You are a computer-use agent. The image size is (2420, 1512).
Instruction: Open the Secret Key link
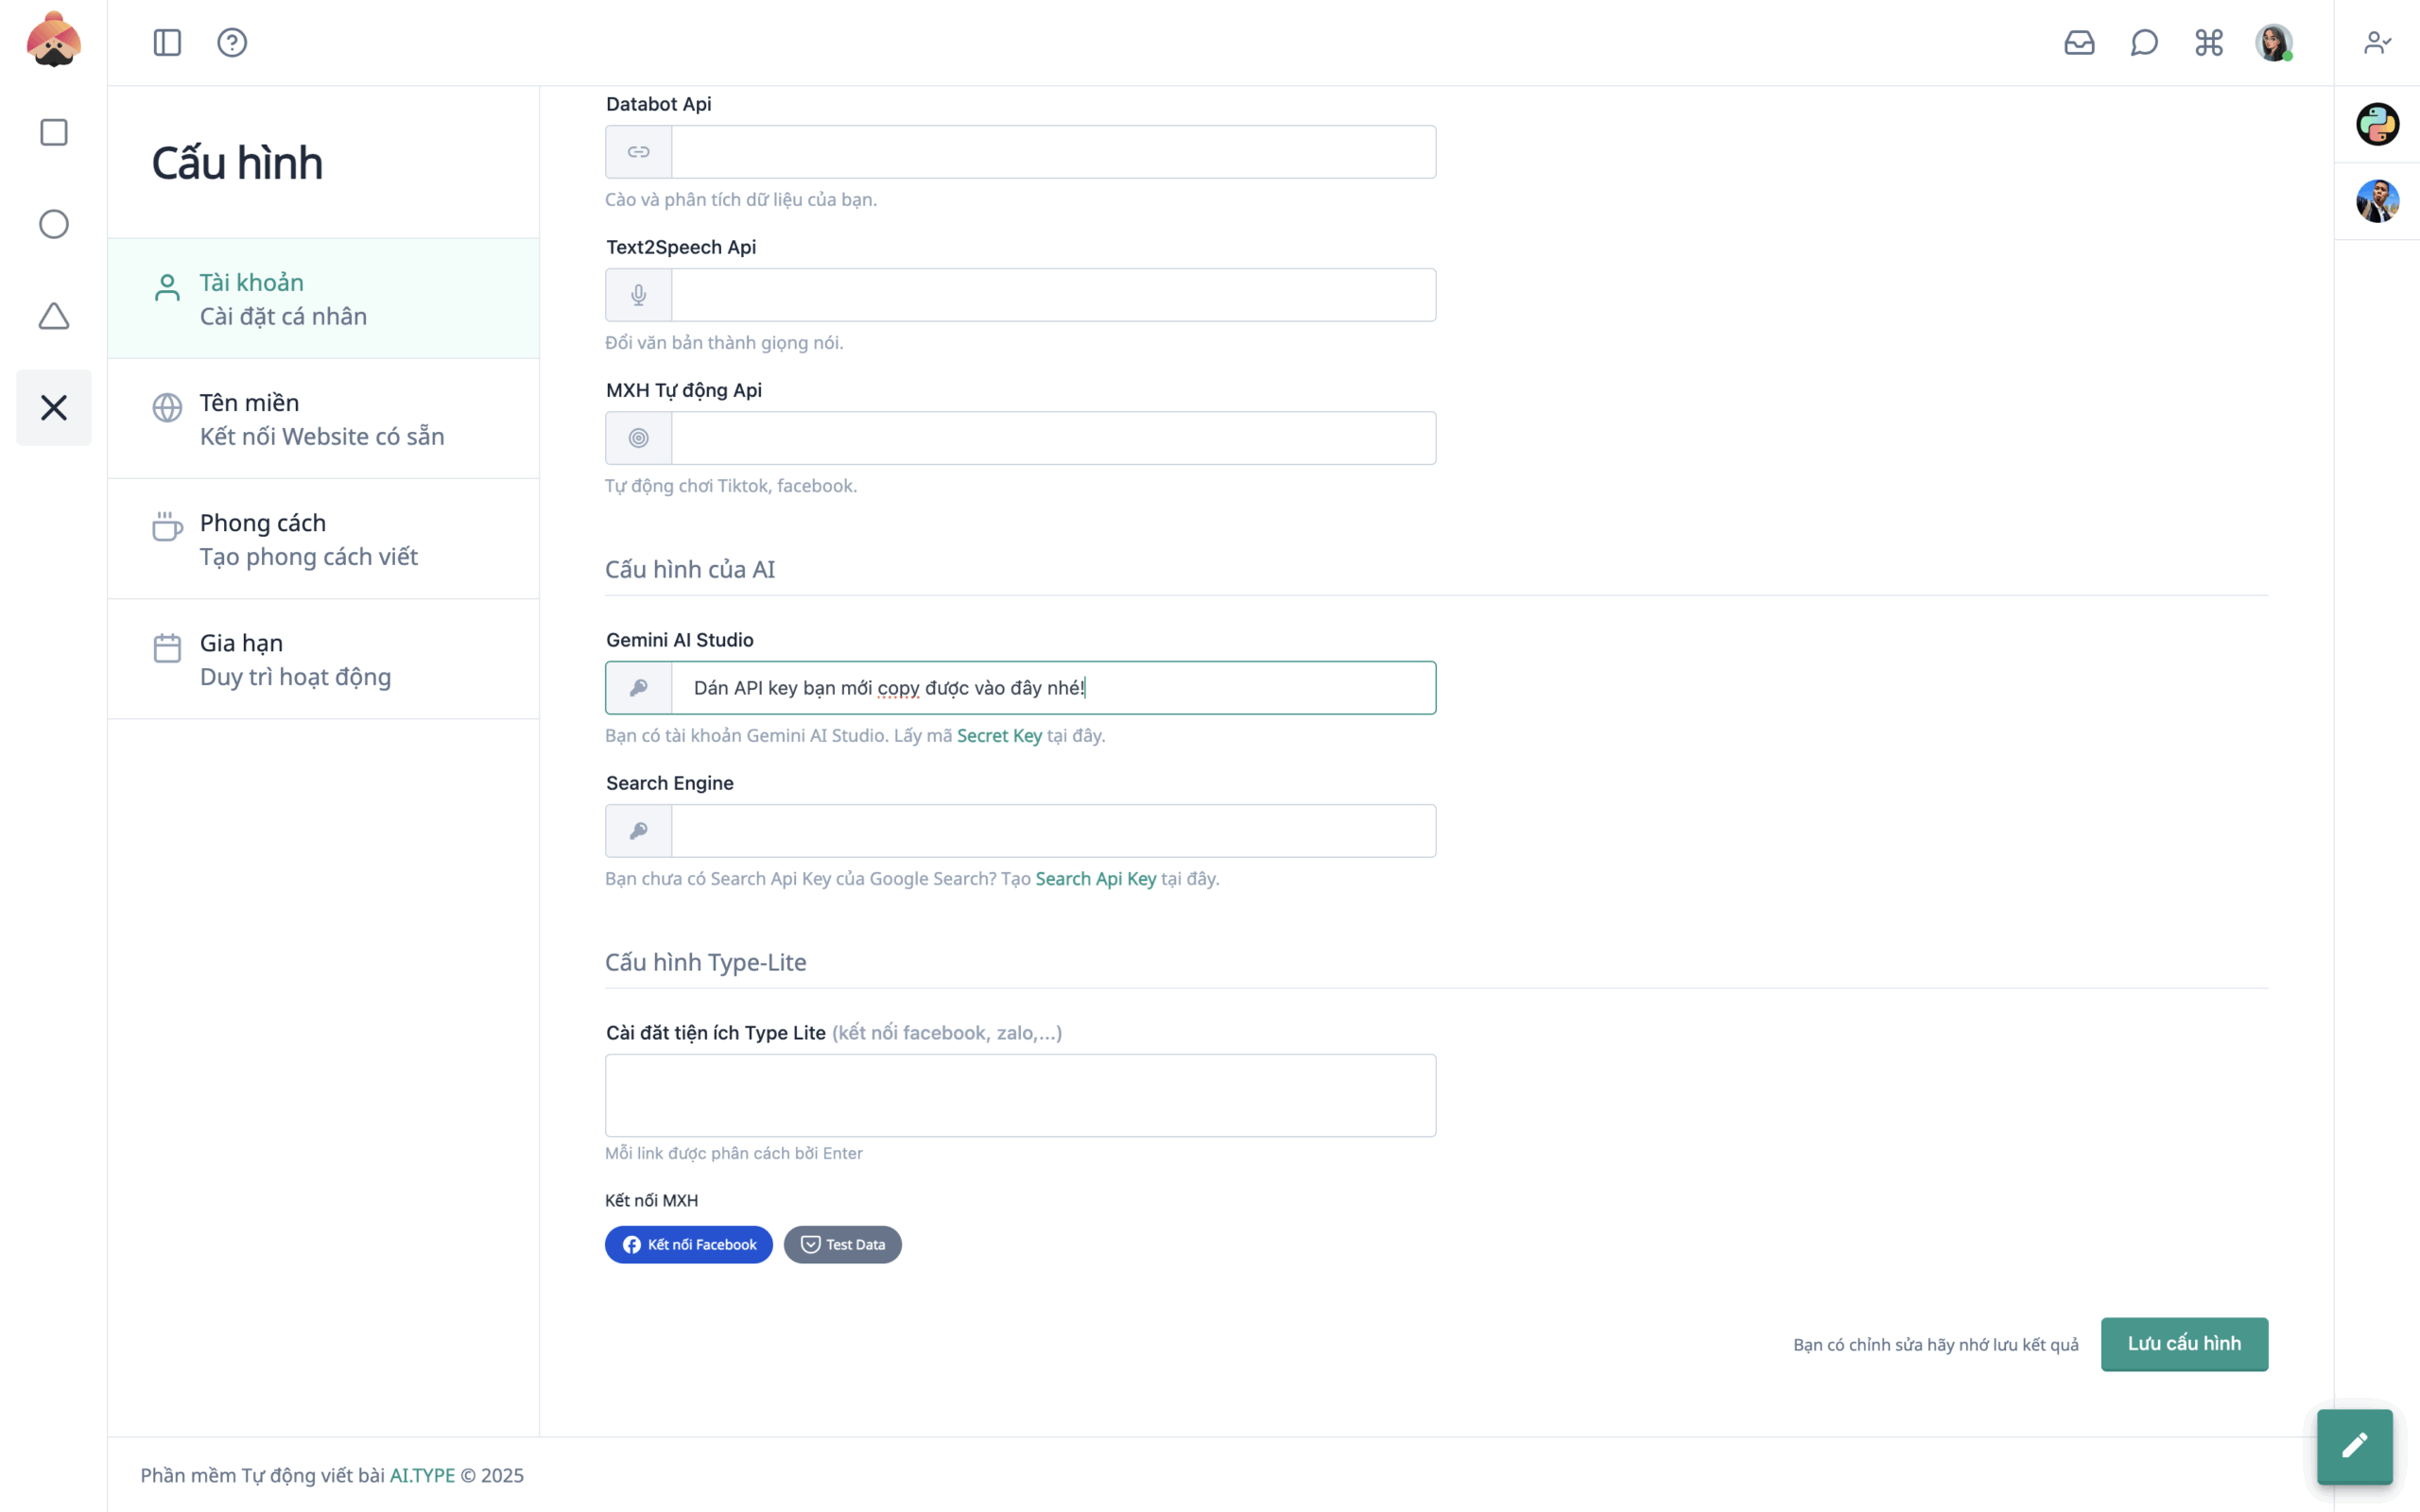pos(999,735)
